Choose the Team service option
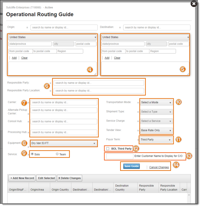The width and height of the screenshot is (201, 207). 57,154
